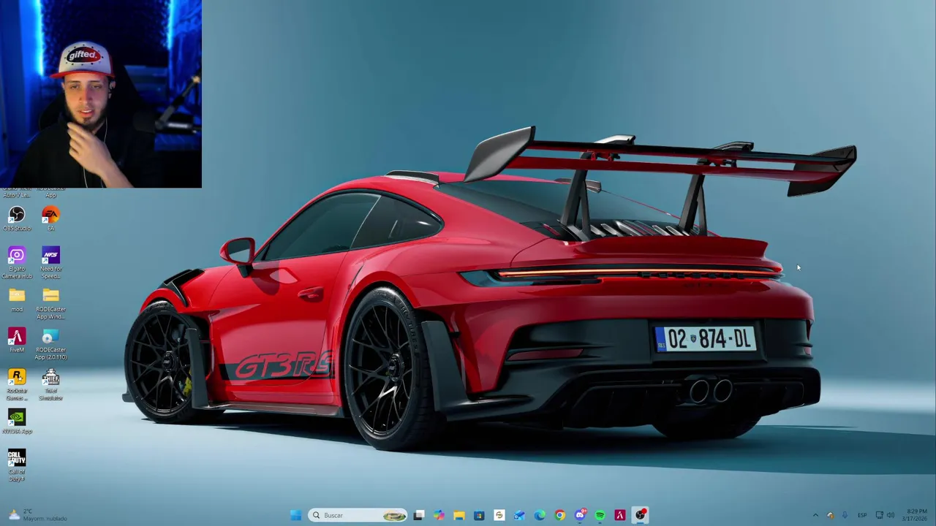Open the OBS Studio desktop shortcut
Viewport: 936px width, 526px height.
coord(17,218)
